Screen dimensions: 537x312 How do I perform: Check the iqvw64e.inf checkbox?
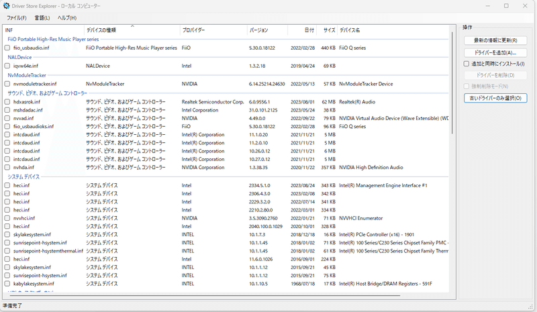click(7, 66)
